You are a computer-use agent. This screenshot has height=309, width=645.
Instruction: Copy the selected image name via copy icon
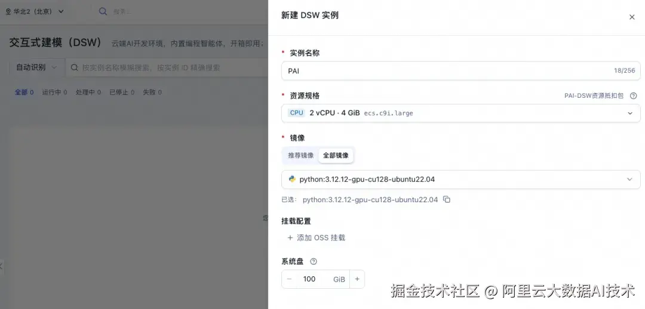(x=447, y=200)
